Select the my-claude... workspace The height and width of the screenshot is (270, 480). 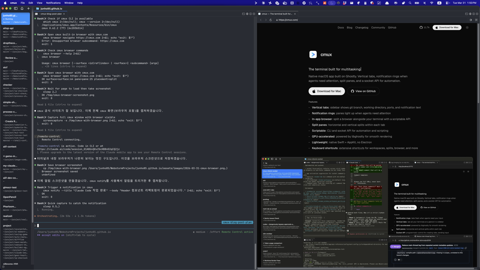16,169
